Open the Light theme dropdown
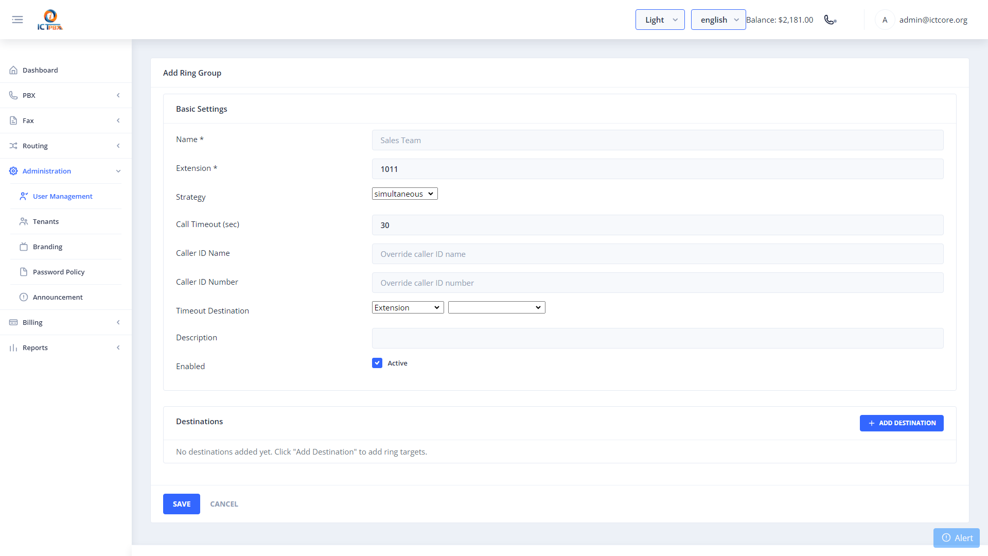This screenshot has width=988, height=556. [660, 20]
